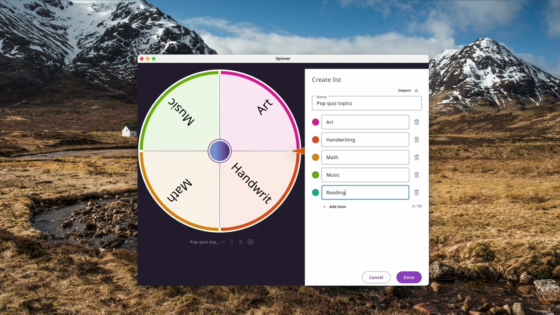The image size is (560, 315).
Task: Click the 5 / 50 item counter
Action: pyautogui.click(x=417, y=206)
